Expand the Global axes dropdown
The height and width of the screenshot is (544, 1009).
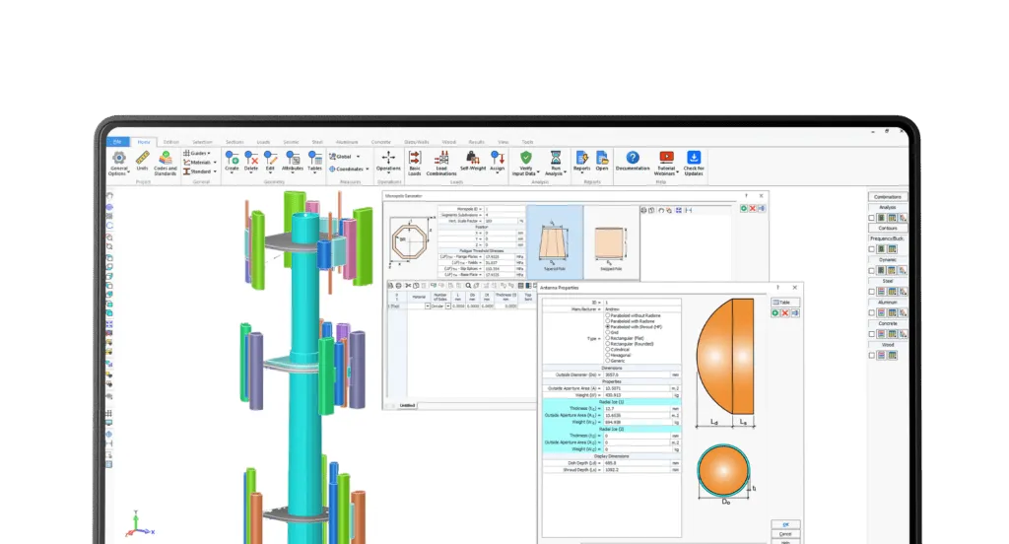click(359, 157)
